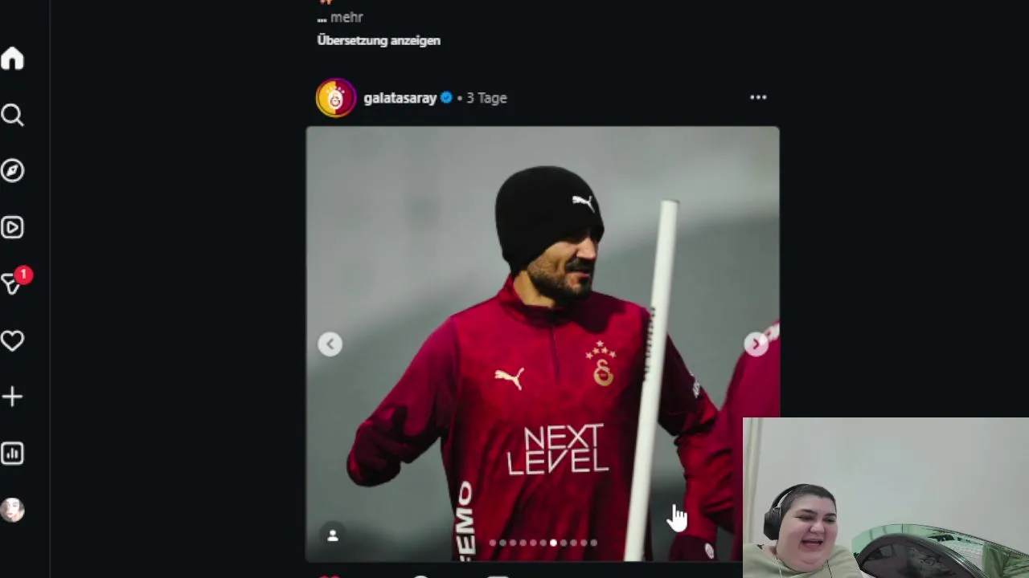Go to the Home feed icon

[x=12, y=59]
